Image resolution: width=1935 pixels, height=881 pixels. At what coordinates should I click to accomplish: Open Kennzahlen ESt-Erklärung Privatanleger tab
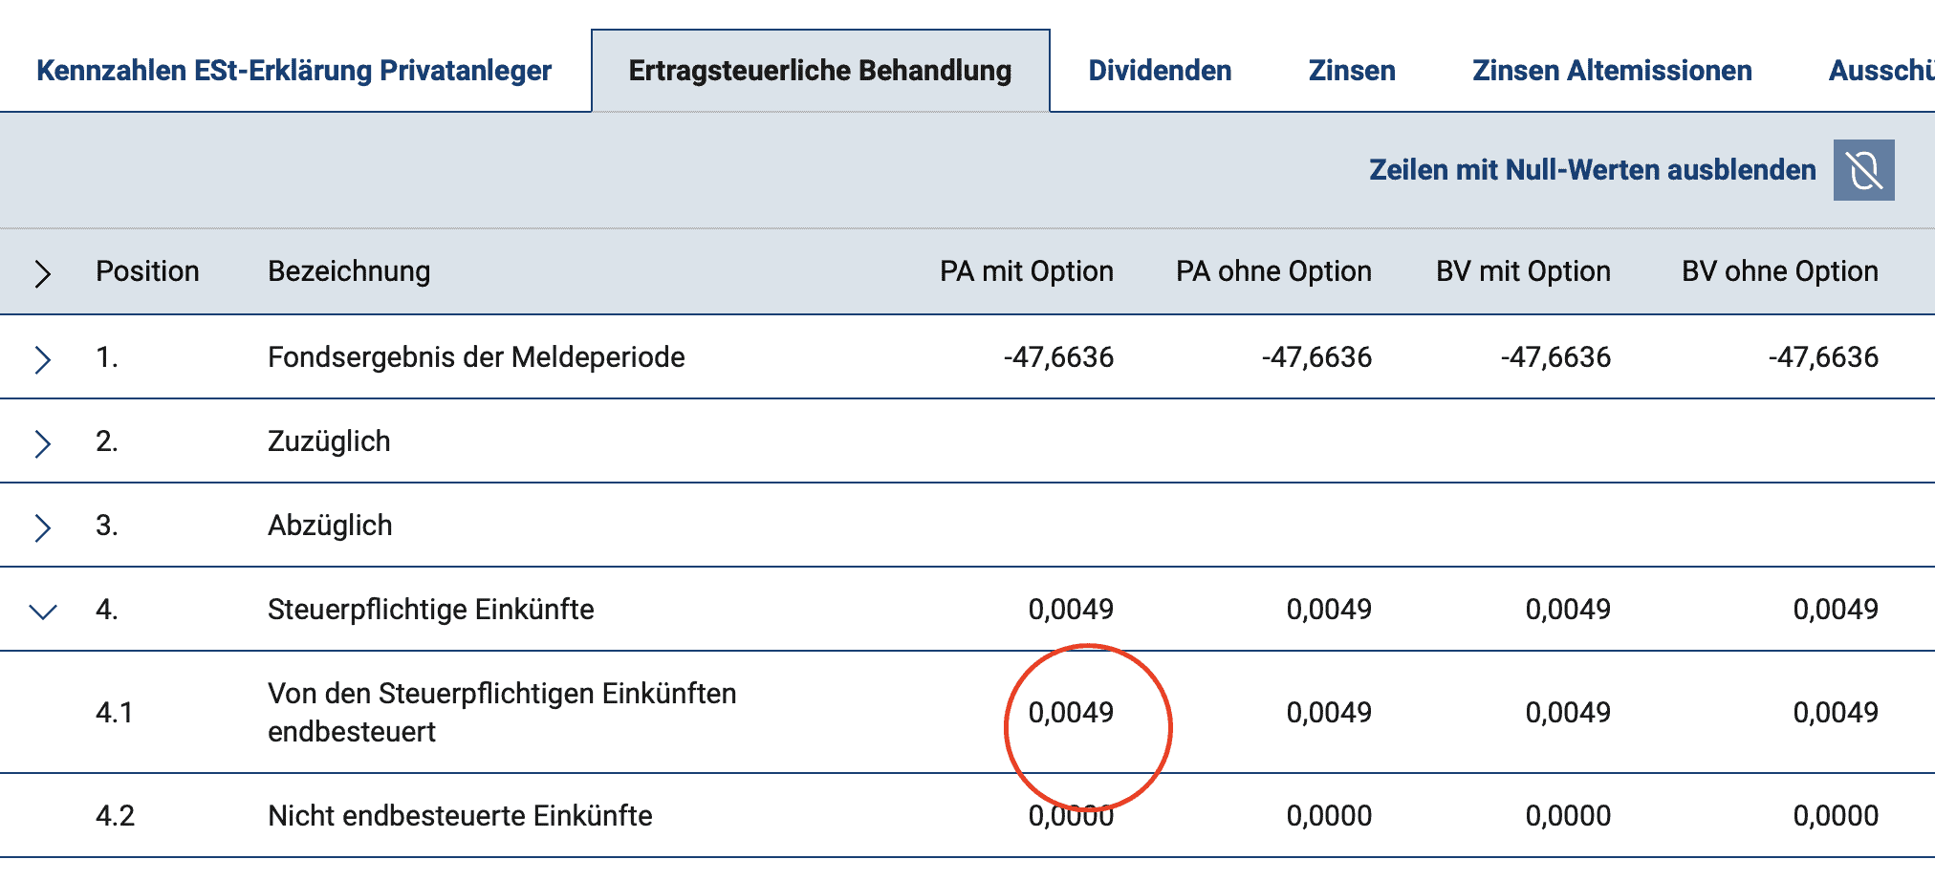pyautogui.click(x=294, y=71)
